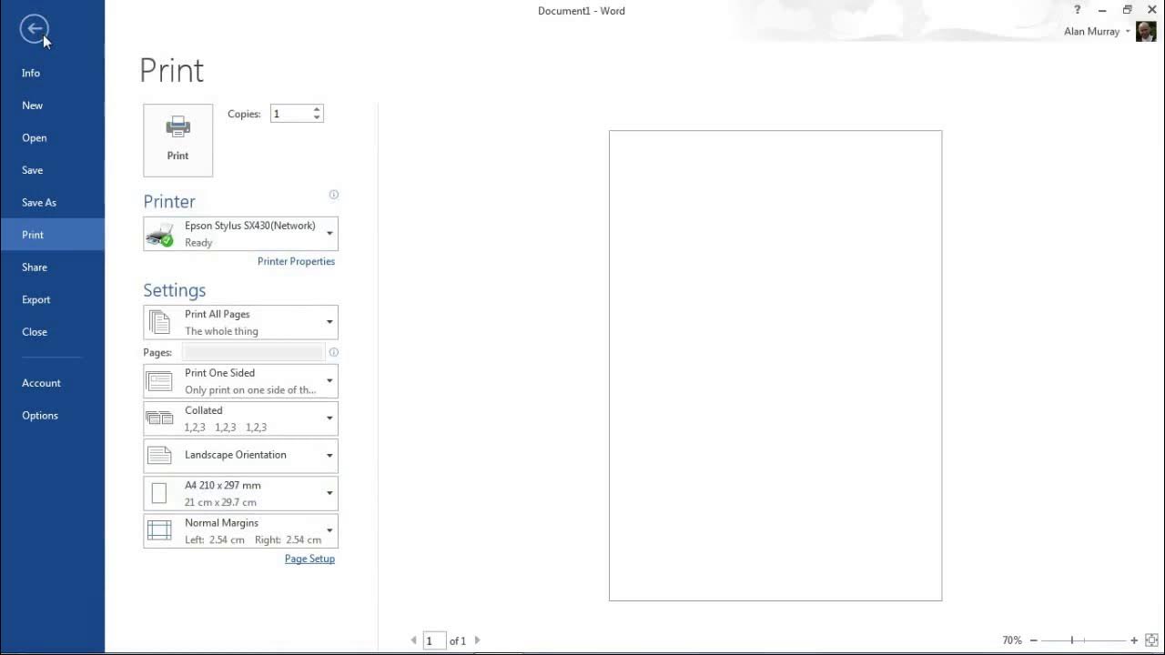Click the big Print button
Viewport: 1165px width, 655px height.
pyautogui.click(x=177, y=140)
